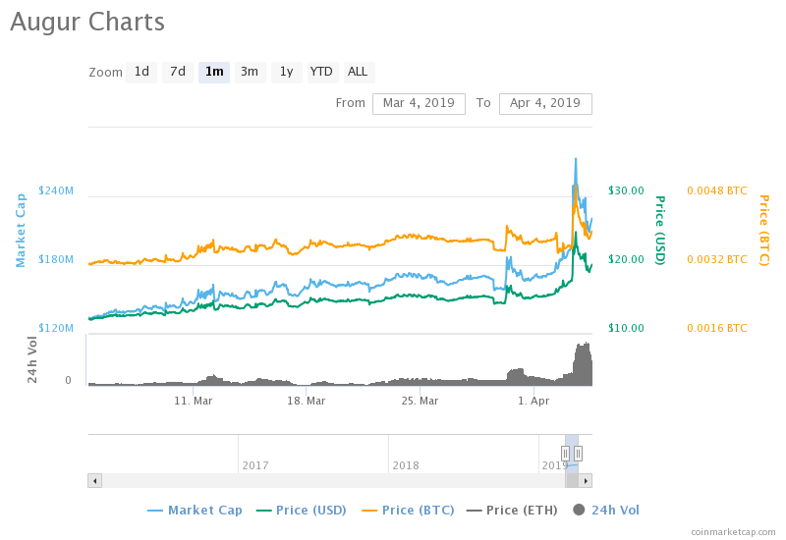Edit the From date field
Viewport: 786px width, 540px height.
coord(419,104)
